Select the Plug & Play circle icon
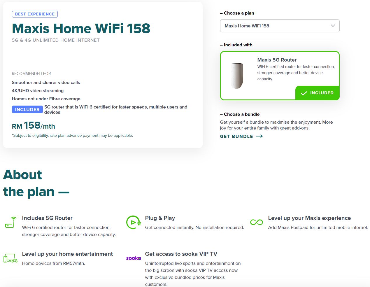This screenshot has width=370, height=287. click(x=133, y=222)
